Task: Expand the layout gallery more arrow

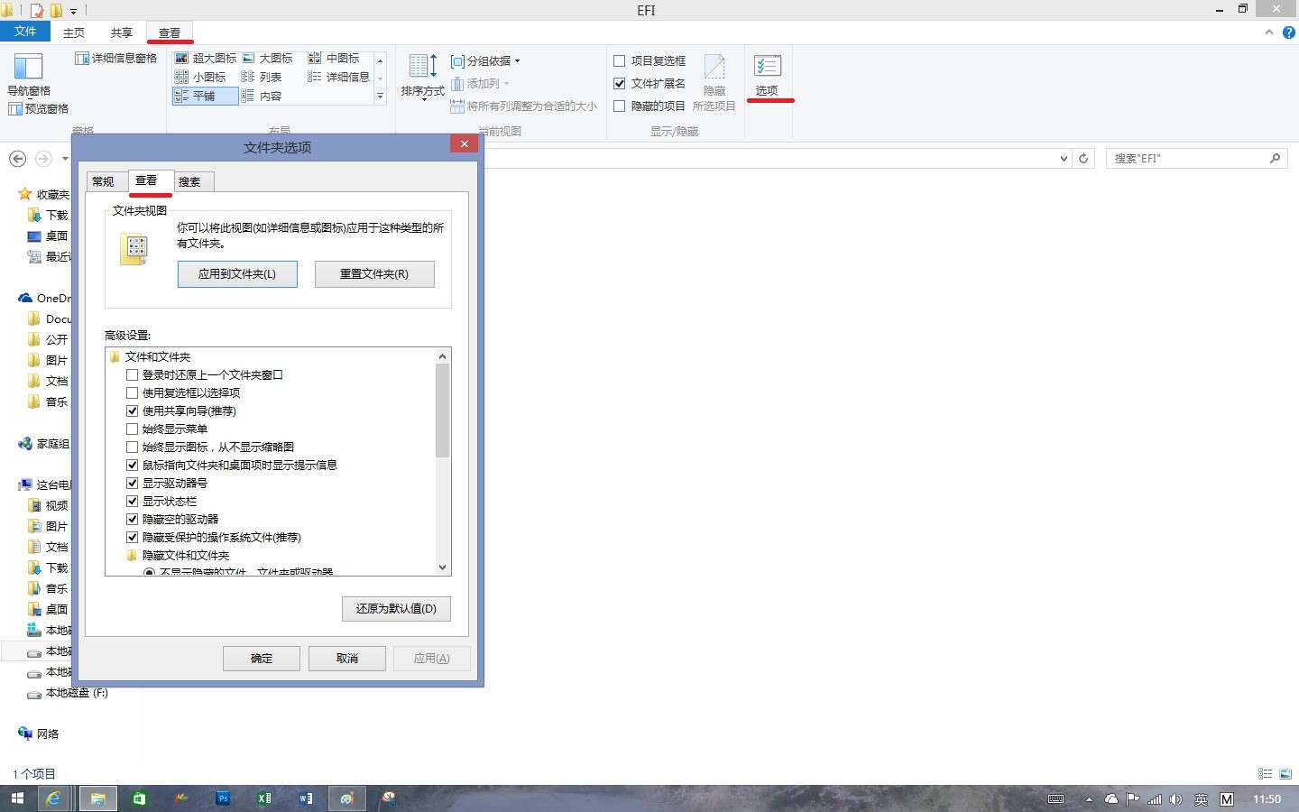Action: pos(380,96)
